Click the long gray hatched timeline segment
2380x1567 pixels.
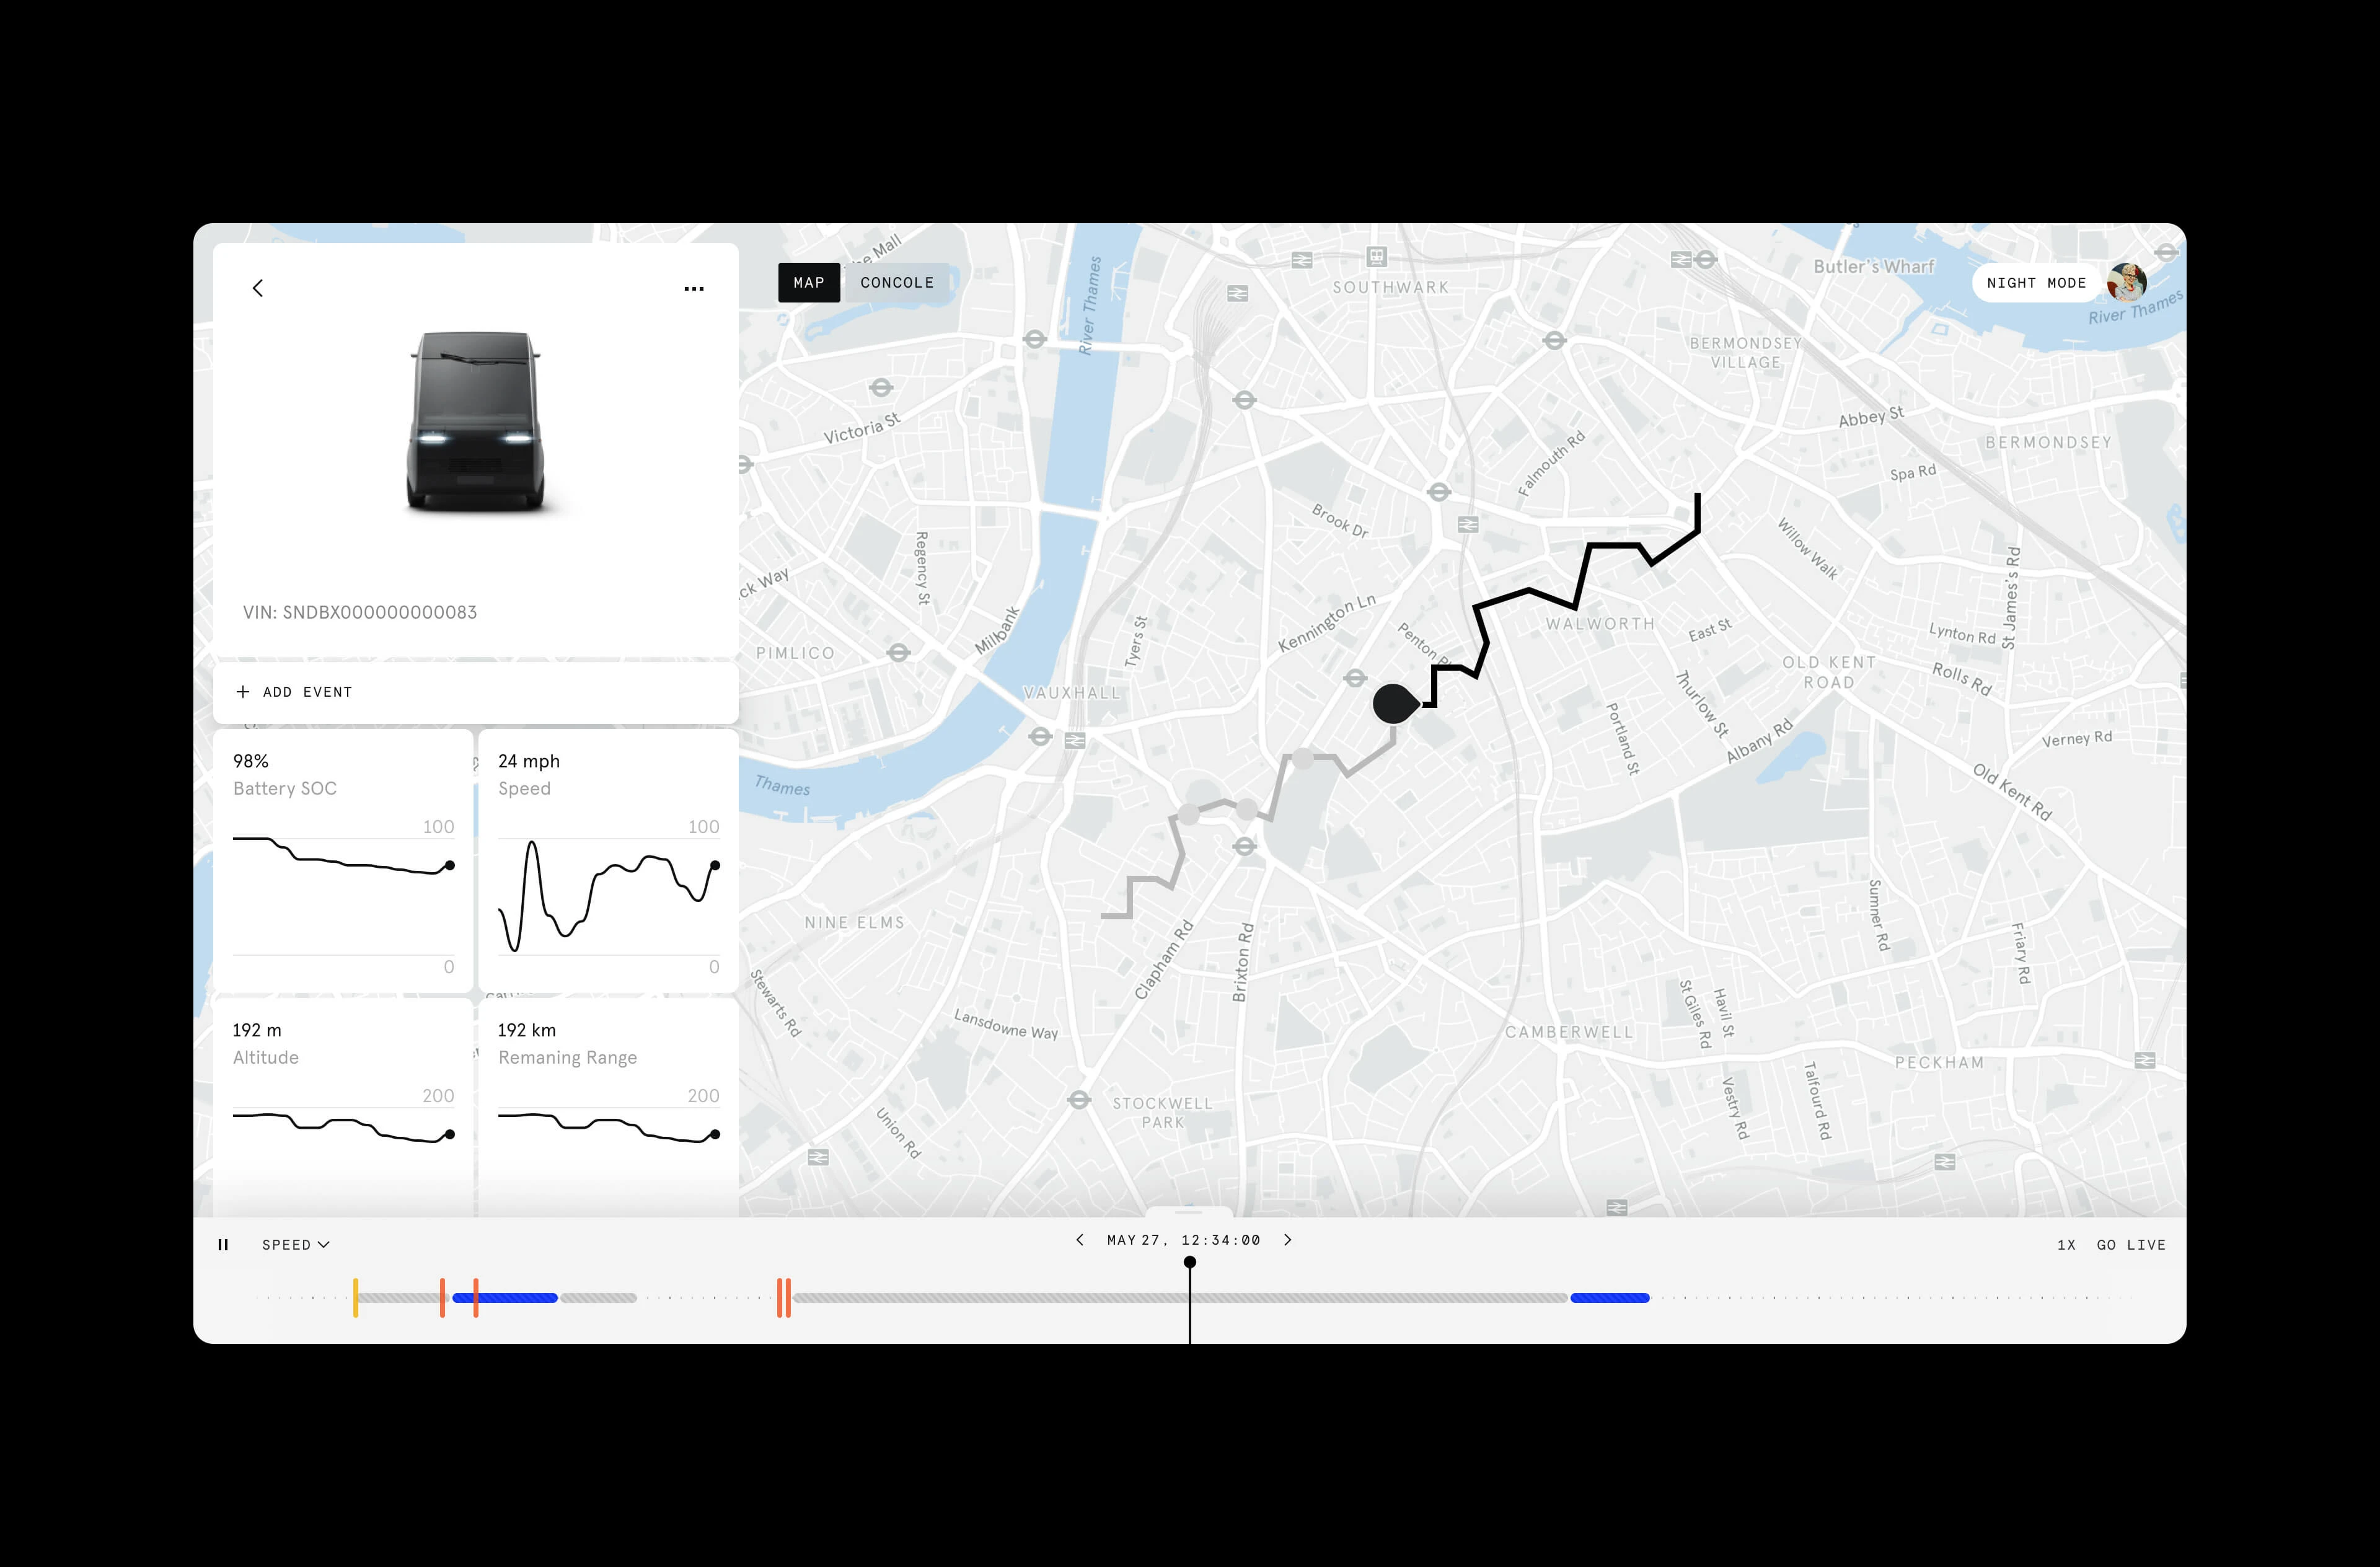(1180, 1298)
